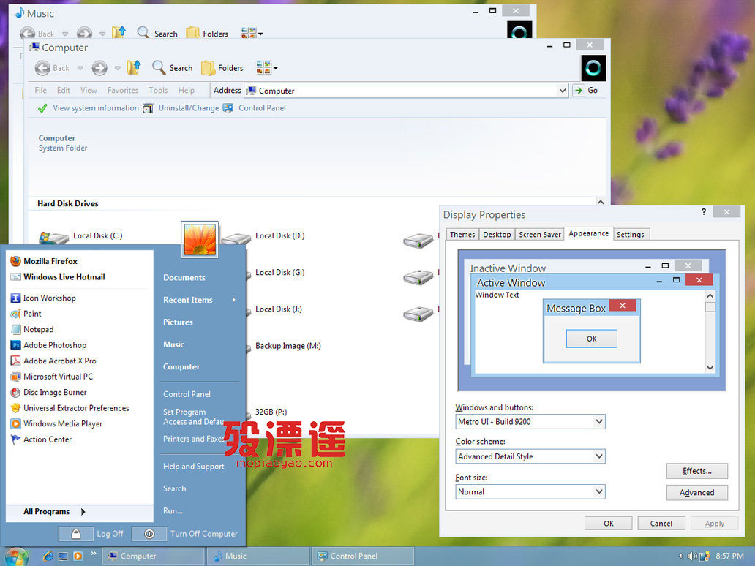This screenshot has width=755, height=566.
Task: Open Mozilla Firefox from the start menu
Action: tap(44, 261)
